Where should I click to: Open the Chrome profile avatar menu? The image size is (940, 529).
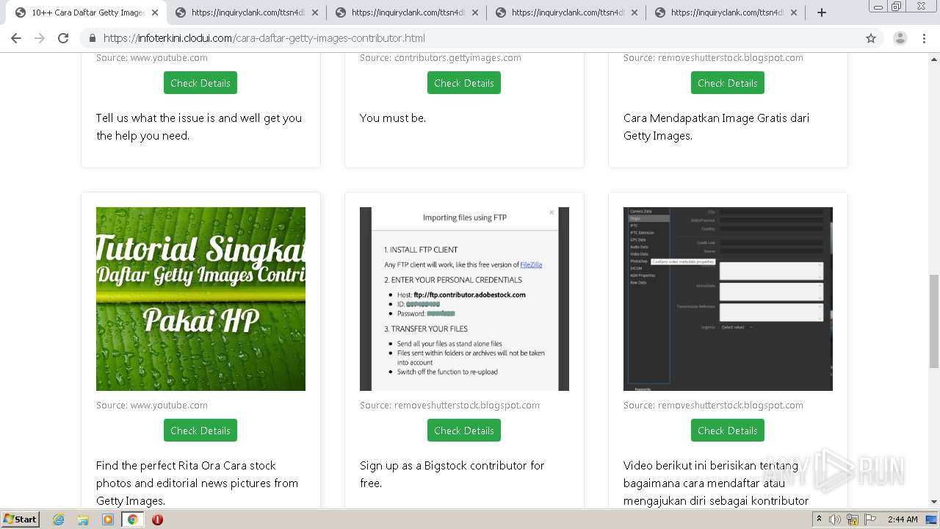point(900,38)
